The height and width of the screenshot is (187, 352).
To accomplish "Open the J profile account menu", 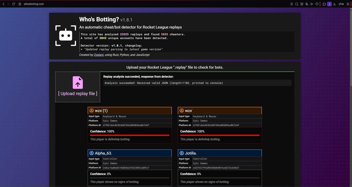I will 329,4.
